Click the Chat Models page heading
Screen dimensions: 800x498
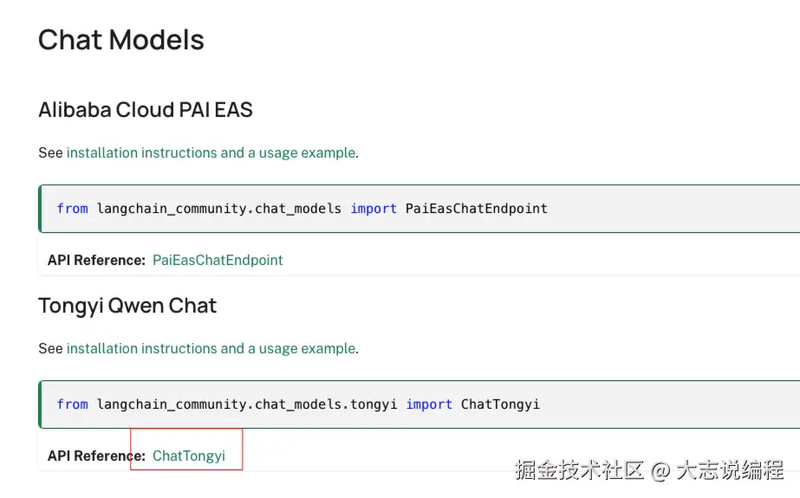tap(121, 40)
